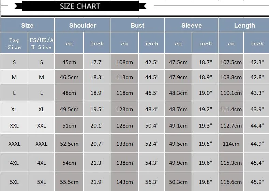The height and width of the screenshot is (191, 269).
Task: Click the Sleeve column header
Action: click(x=192, y=25)
